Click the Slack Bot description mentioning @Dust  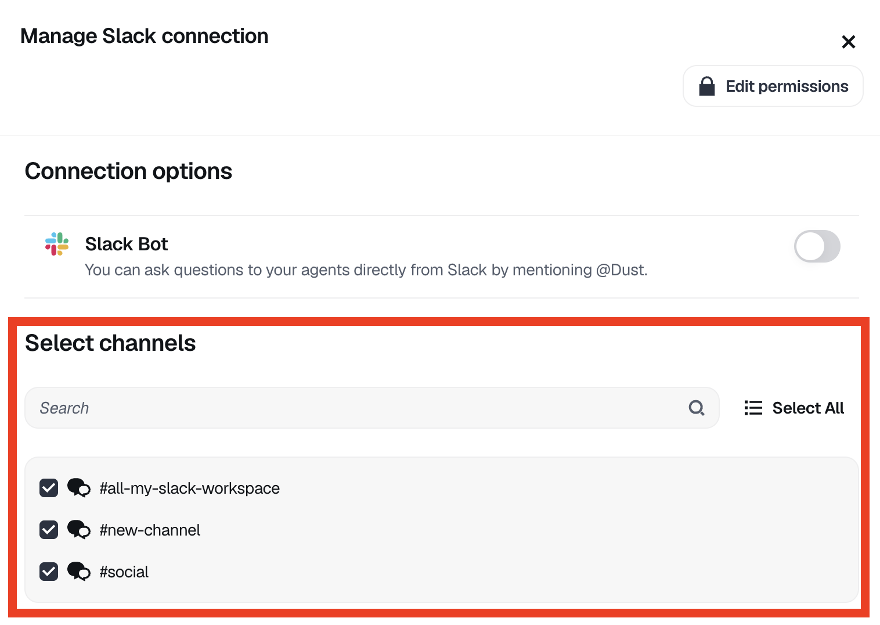point(366,270)
